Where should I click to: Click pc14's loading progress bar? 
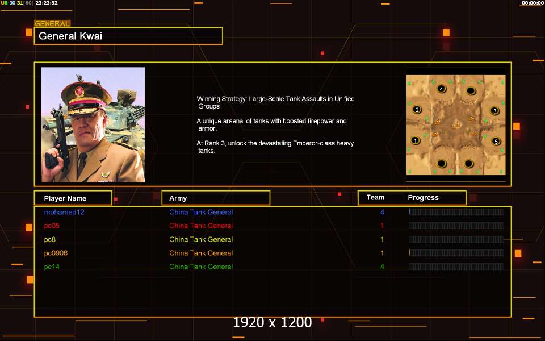click(456, 267)
